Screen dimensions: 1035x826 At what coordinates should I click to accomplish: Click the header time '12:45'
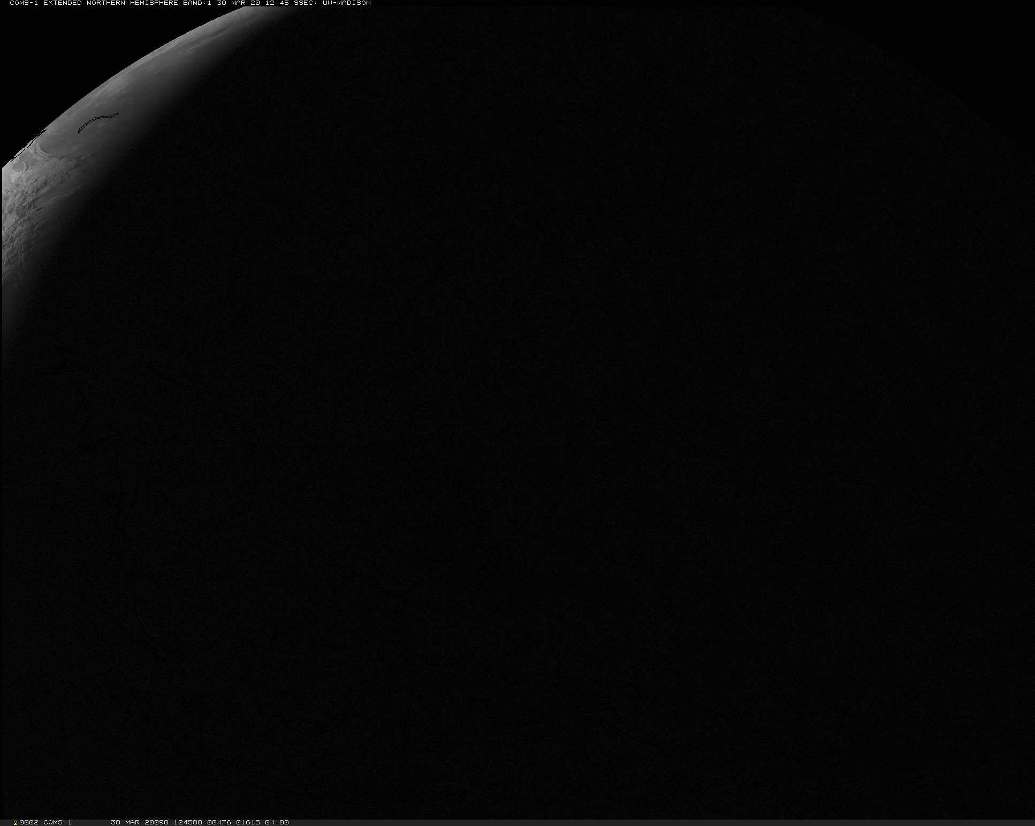277,3
